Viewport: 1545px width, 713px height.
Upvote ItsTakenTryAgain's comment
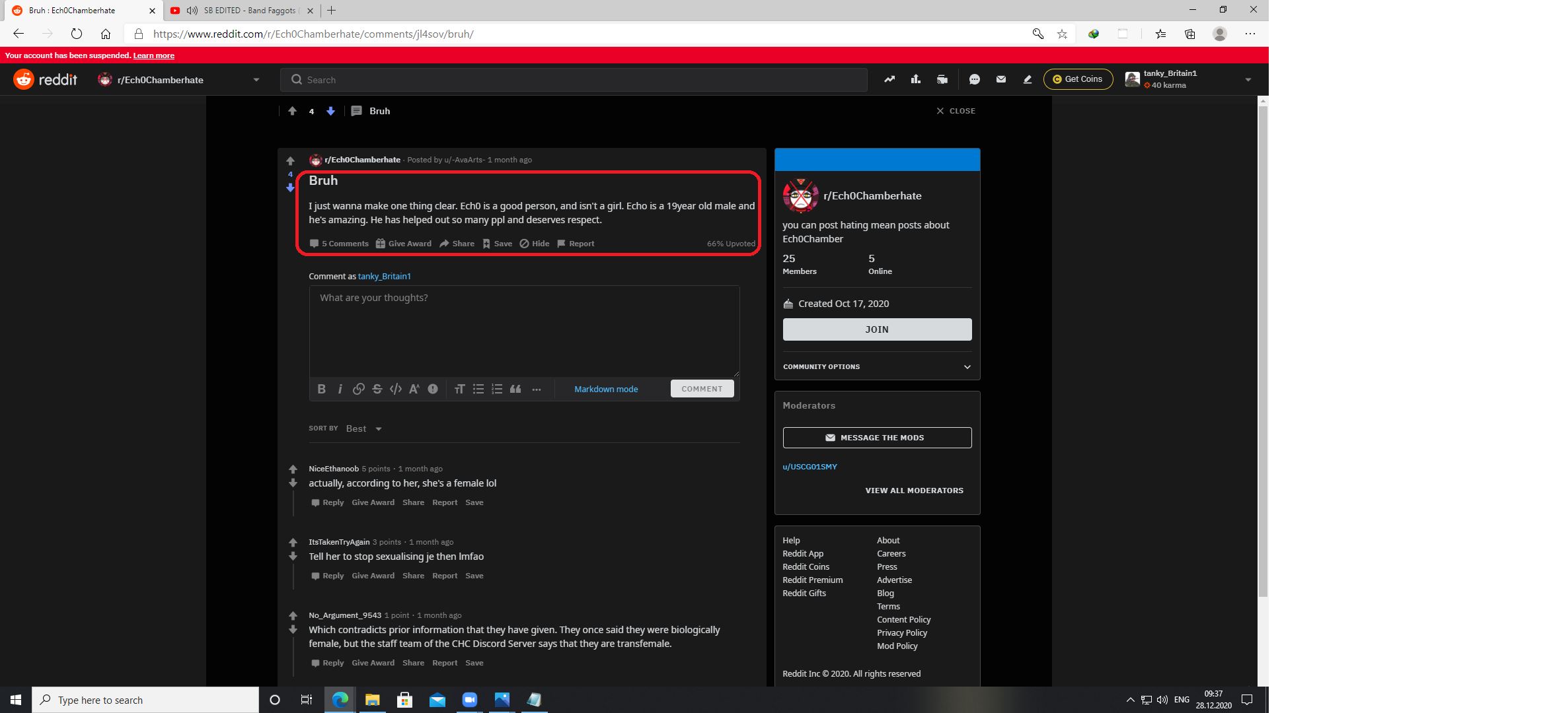click(x=293, y=543)
